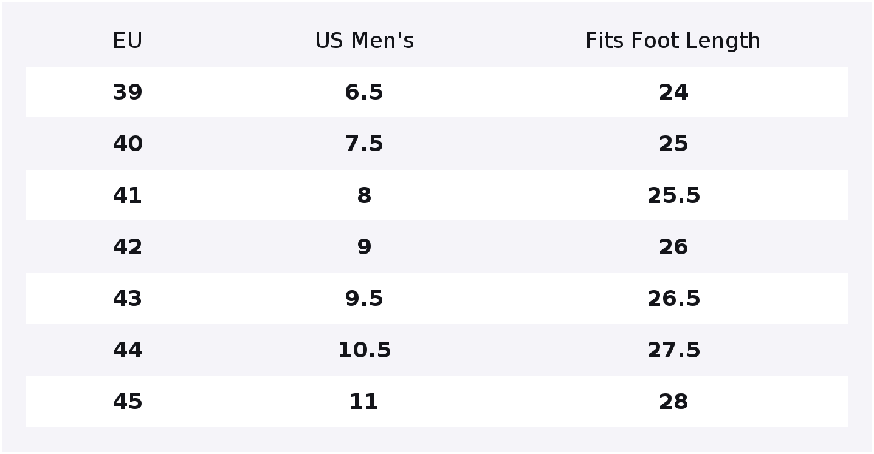Select EU size 44 cell
This screenshot has height=454, width=874.
(128, 350)
